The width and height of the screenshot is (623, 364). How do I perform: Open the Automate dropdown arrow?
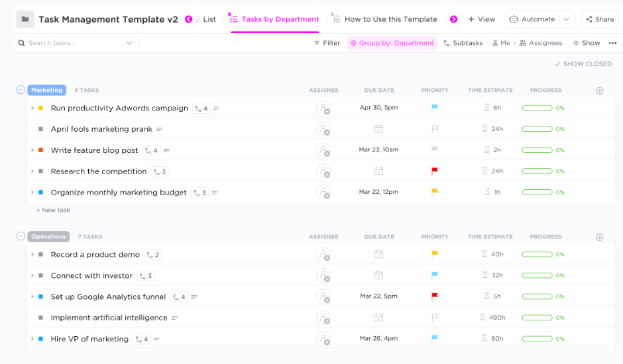pos(567,19)
